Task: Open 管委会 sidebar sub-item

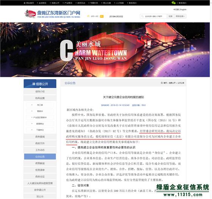Action: [40, 111]
